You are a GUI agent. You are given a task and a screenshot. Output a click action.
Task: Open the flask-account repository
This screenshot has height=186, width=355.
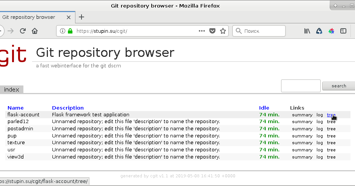[23, 114]
